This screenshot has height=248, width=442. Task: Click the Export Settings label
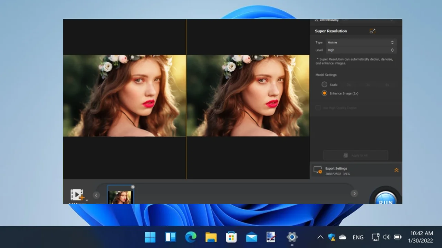[x=336, y=168]
